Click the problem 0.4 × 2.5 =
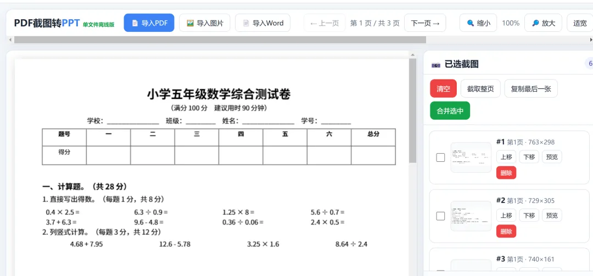This screenshot has height=276, width=593. (63, 212)
